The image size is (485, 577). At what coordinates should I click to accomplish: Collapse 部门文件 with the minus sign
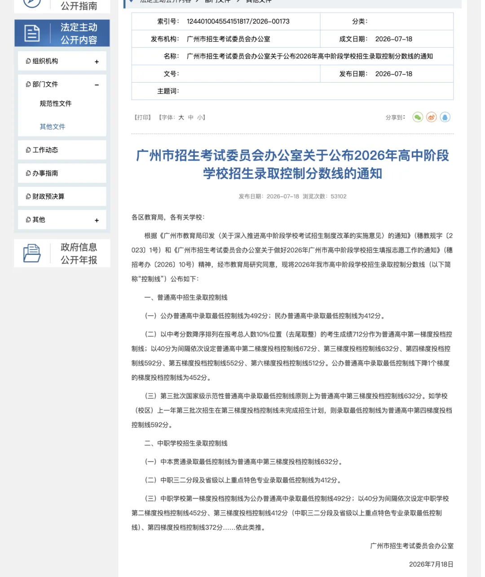(97, 85)
